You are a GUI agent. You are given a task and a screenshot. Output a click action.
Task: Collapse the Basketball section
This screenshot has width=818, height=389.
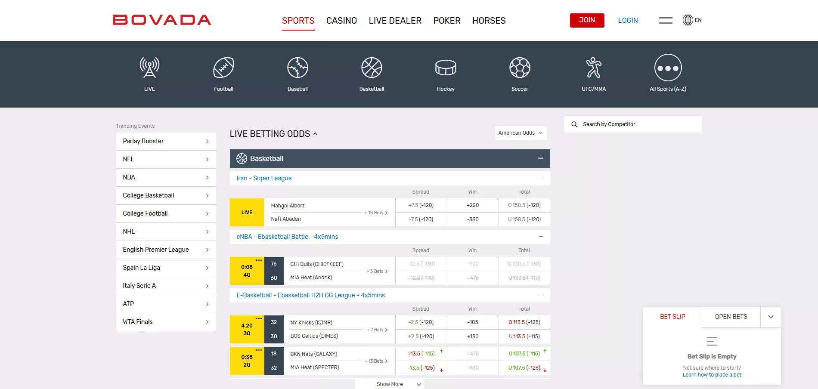540,158
